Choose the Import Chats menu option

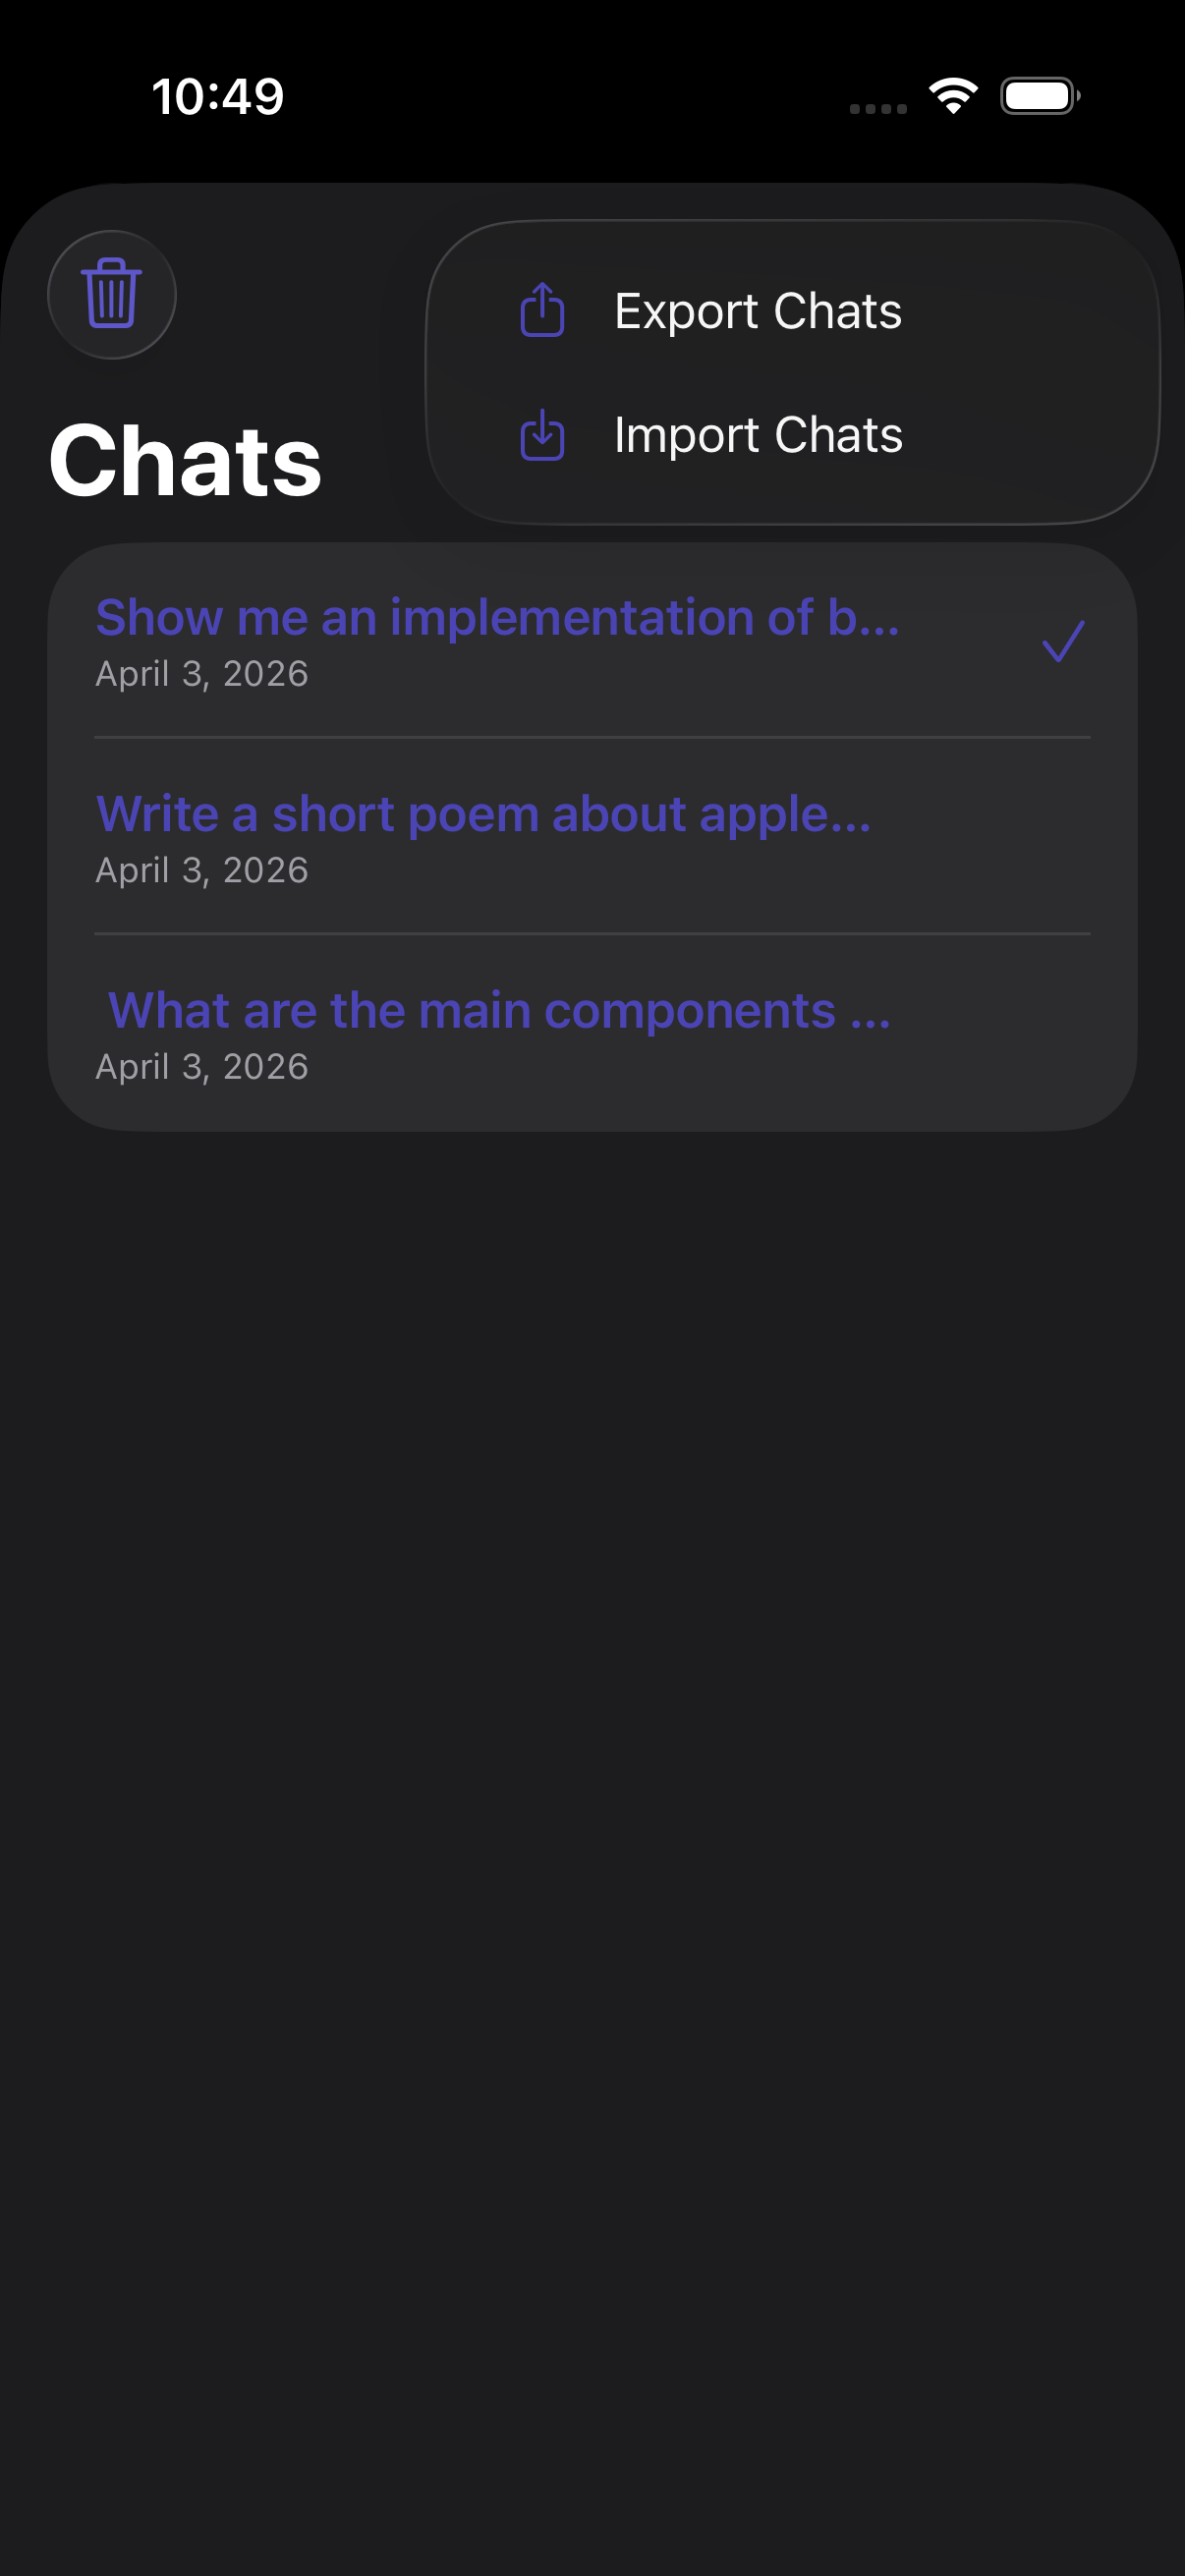(757, 435)
